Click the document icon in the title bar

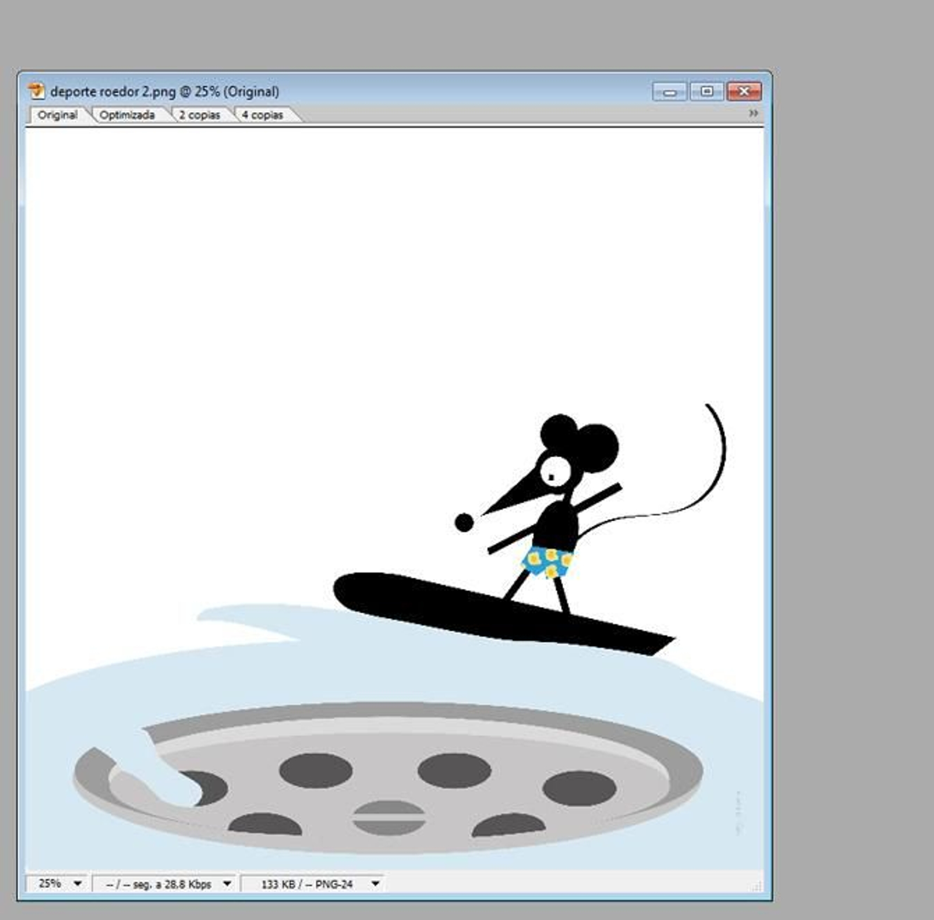36,91
